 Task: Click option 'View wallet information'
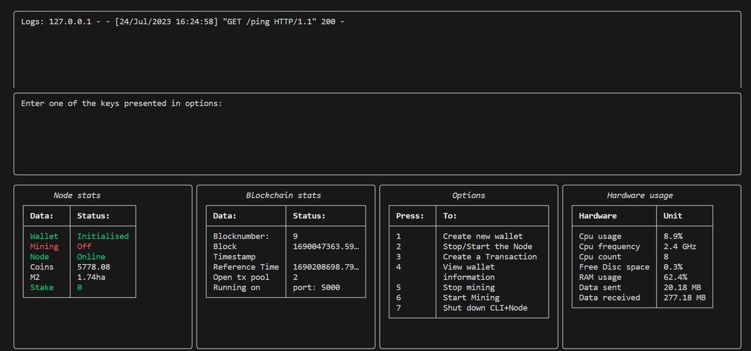click(469, 272)
